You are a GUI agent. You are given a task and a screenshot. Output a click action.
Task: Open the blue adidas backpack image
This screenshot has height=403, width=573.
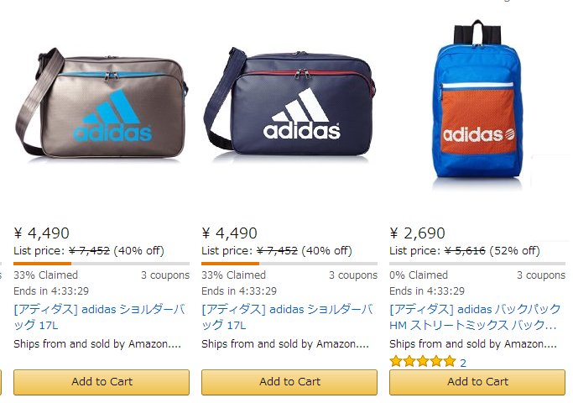(x=477, y=105)
